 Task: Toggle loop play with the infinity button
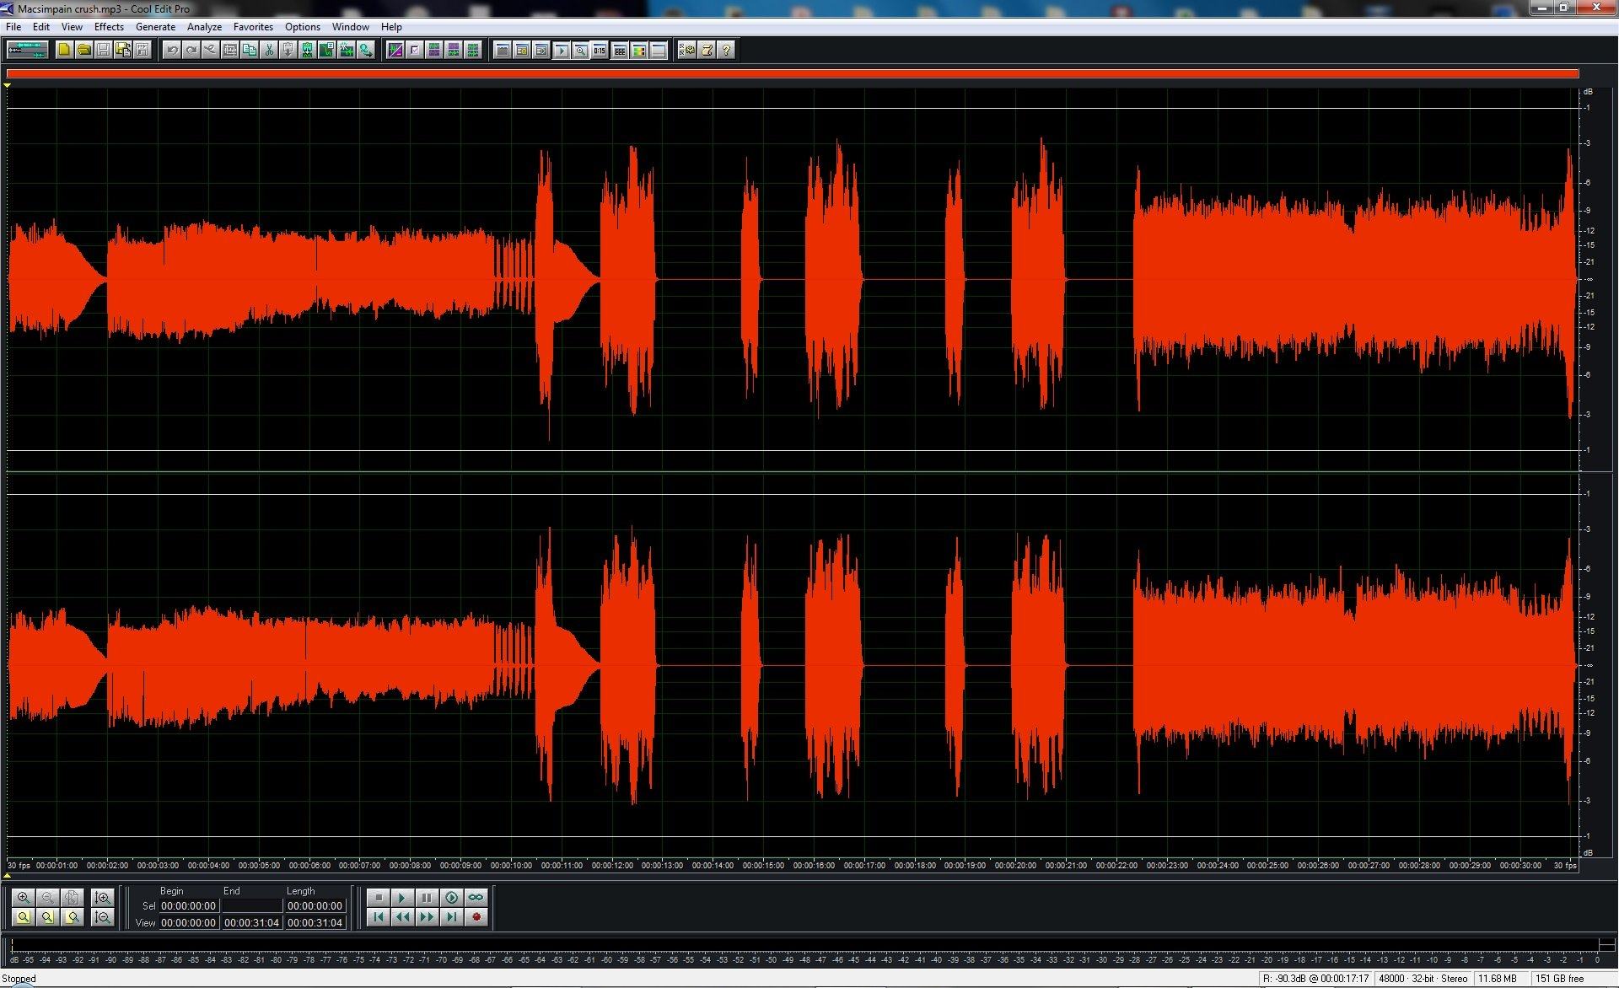476,897
